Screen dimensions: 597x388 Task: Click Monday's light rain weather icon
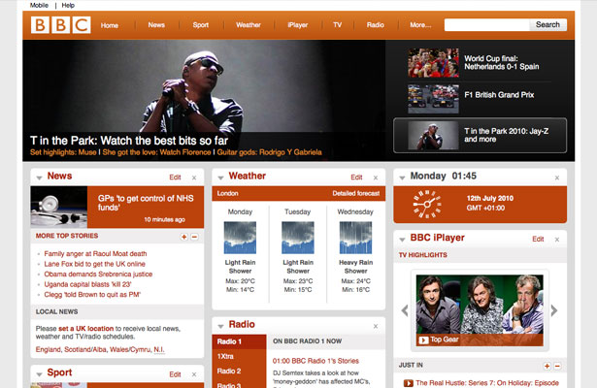pyautogui.click(x=240, y=238)
